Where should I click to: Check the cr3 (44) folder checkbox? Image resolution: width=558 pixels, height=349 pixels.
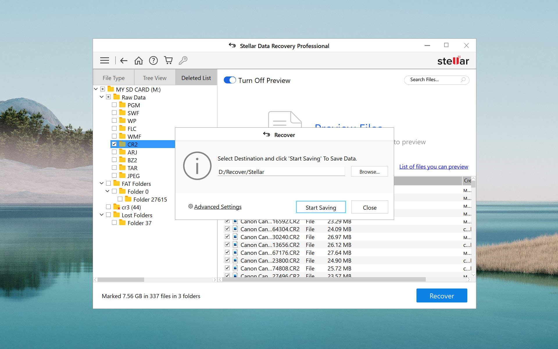click(108, 207)
